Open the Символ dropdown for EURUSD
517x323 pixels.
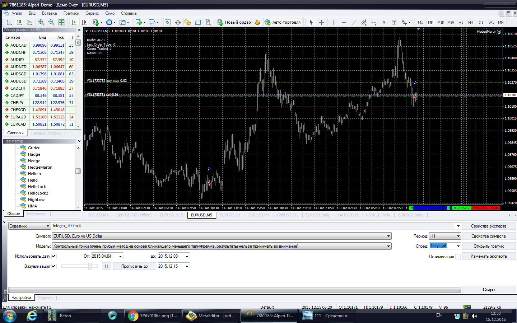coord(388,236)
